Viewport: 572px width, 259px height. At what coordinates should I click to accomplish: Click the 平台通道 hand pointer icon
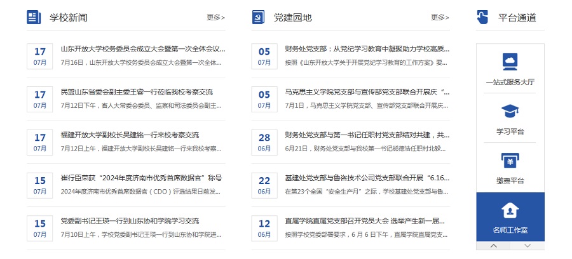482,17
